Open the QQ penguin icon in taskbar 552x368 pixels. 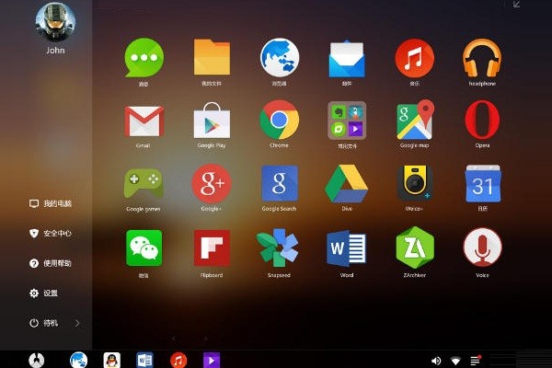(112, 360)
